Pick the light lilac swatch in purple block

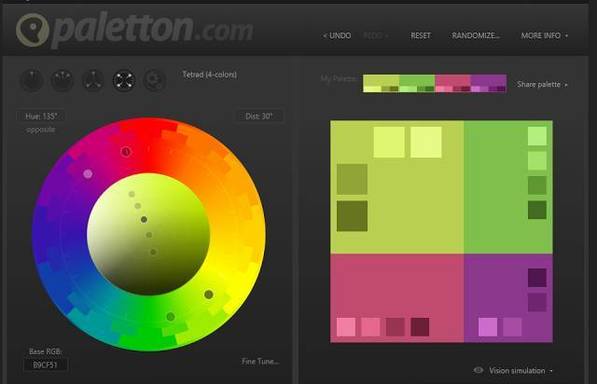pyautogui.click(x=488, y=327)
